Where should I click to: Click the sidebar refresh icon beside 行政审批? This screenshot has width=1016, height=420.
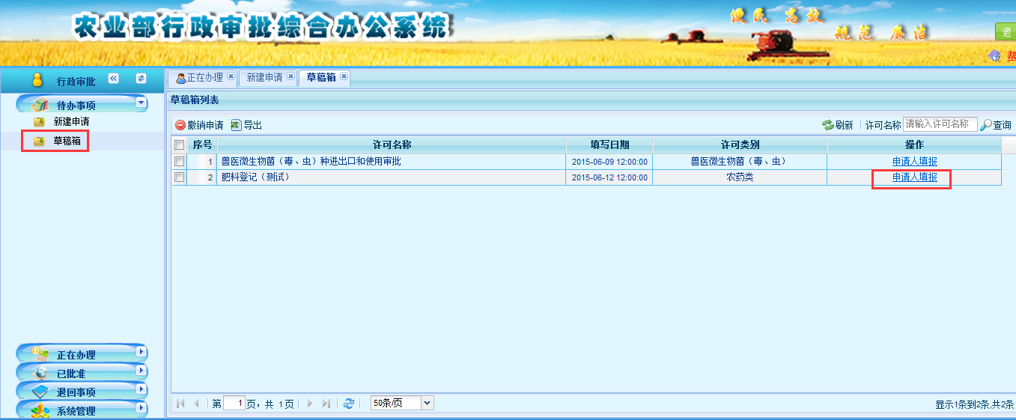[x=141, y=79]
